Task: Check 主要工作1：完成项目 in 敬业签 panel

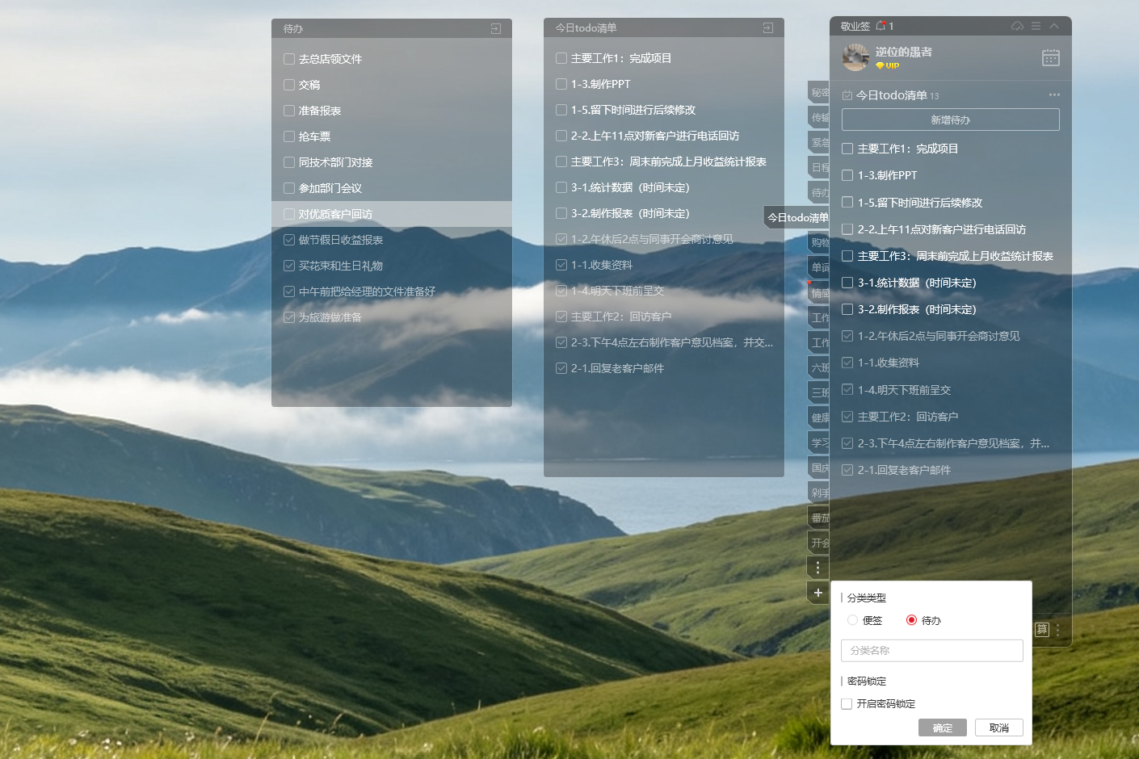Action: 847,149
